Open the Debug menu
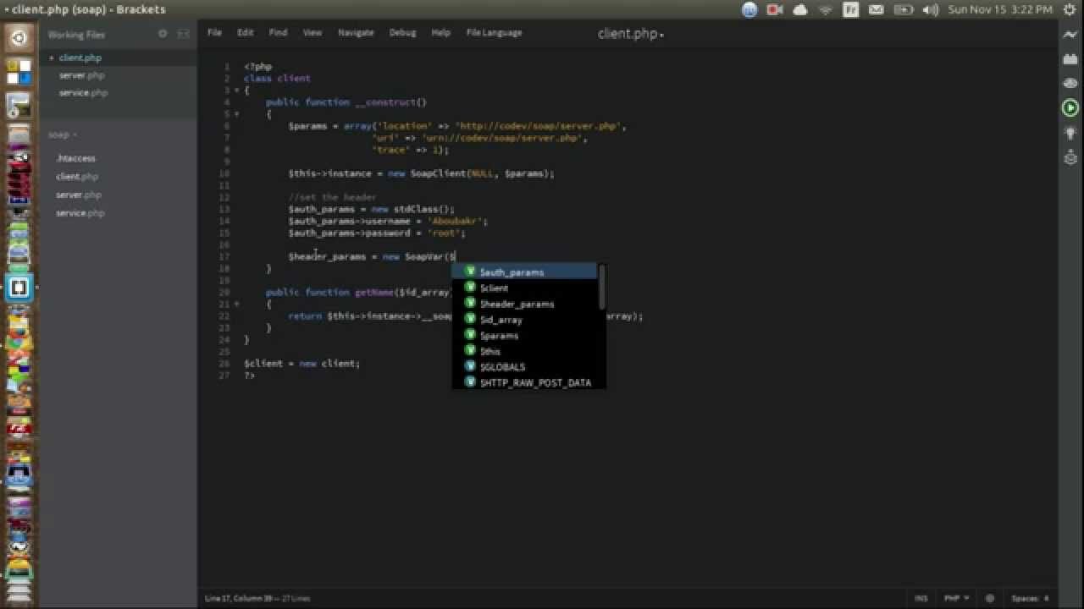 point(402,32)
